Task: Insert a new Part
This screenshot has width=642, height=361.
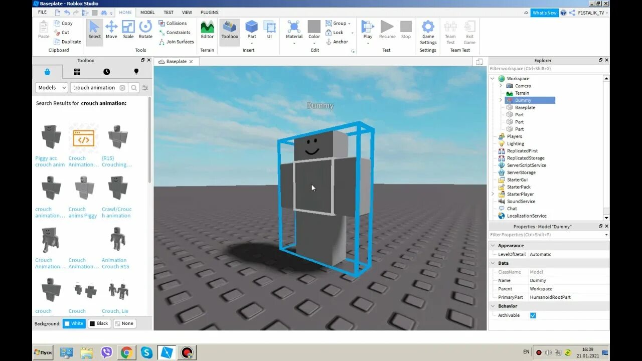Action: point(252,30)
